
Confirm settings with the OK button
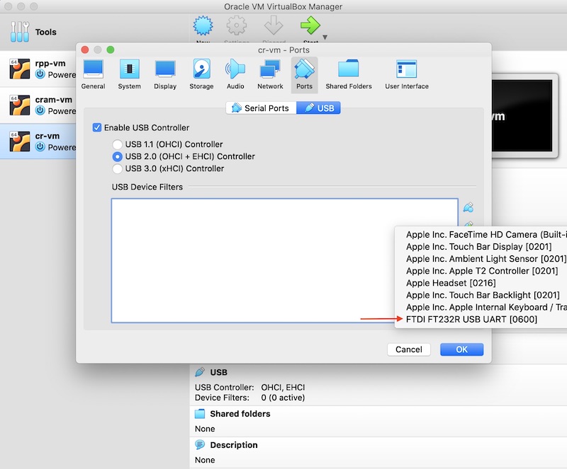coord(461,349)
